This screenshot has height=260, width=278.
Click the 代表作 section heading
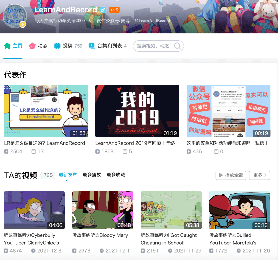coord(15,75)
